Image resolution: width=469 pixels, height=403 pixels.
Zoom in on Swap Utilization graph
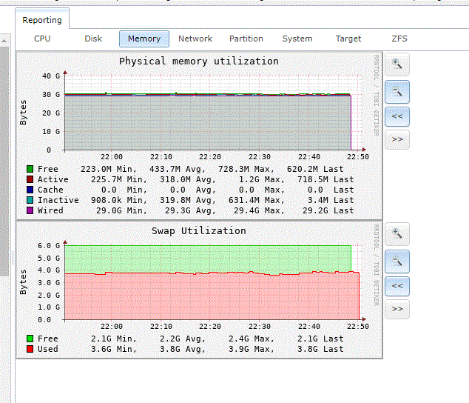[397, 234]
